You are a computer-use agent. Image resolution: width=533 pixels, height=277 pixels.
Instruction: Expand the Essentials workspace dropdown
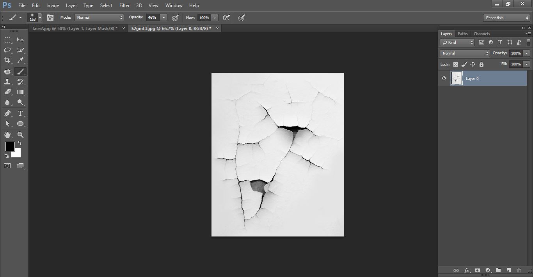coord(506,18)
